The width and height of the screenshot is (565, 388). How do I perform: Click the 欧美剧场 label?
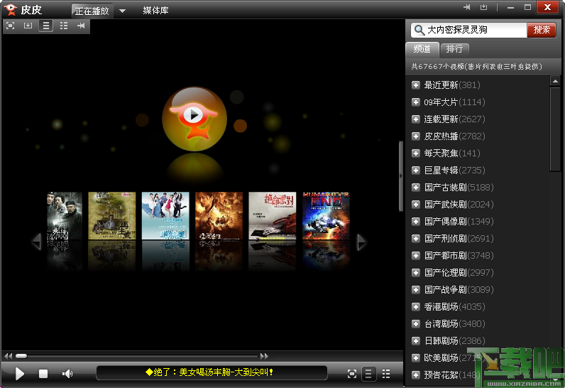pos(441,357)
